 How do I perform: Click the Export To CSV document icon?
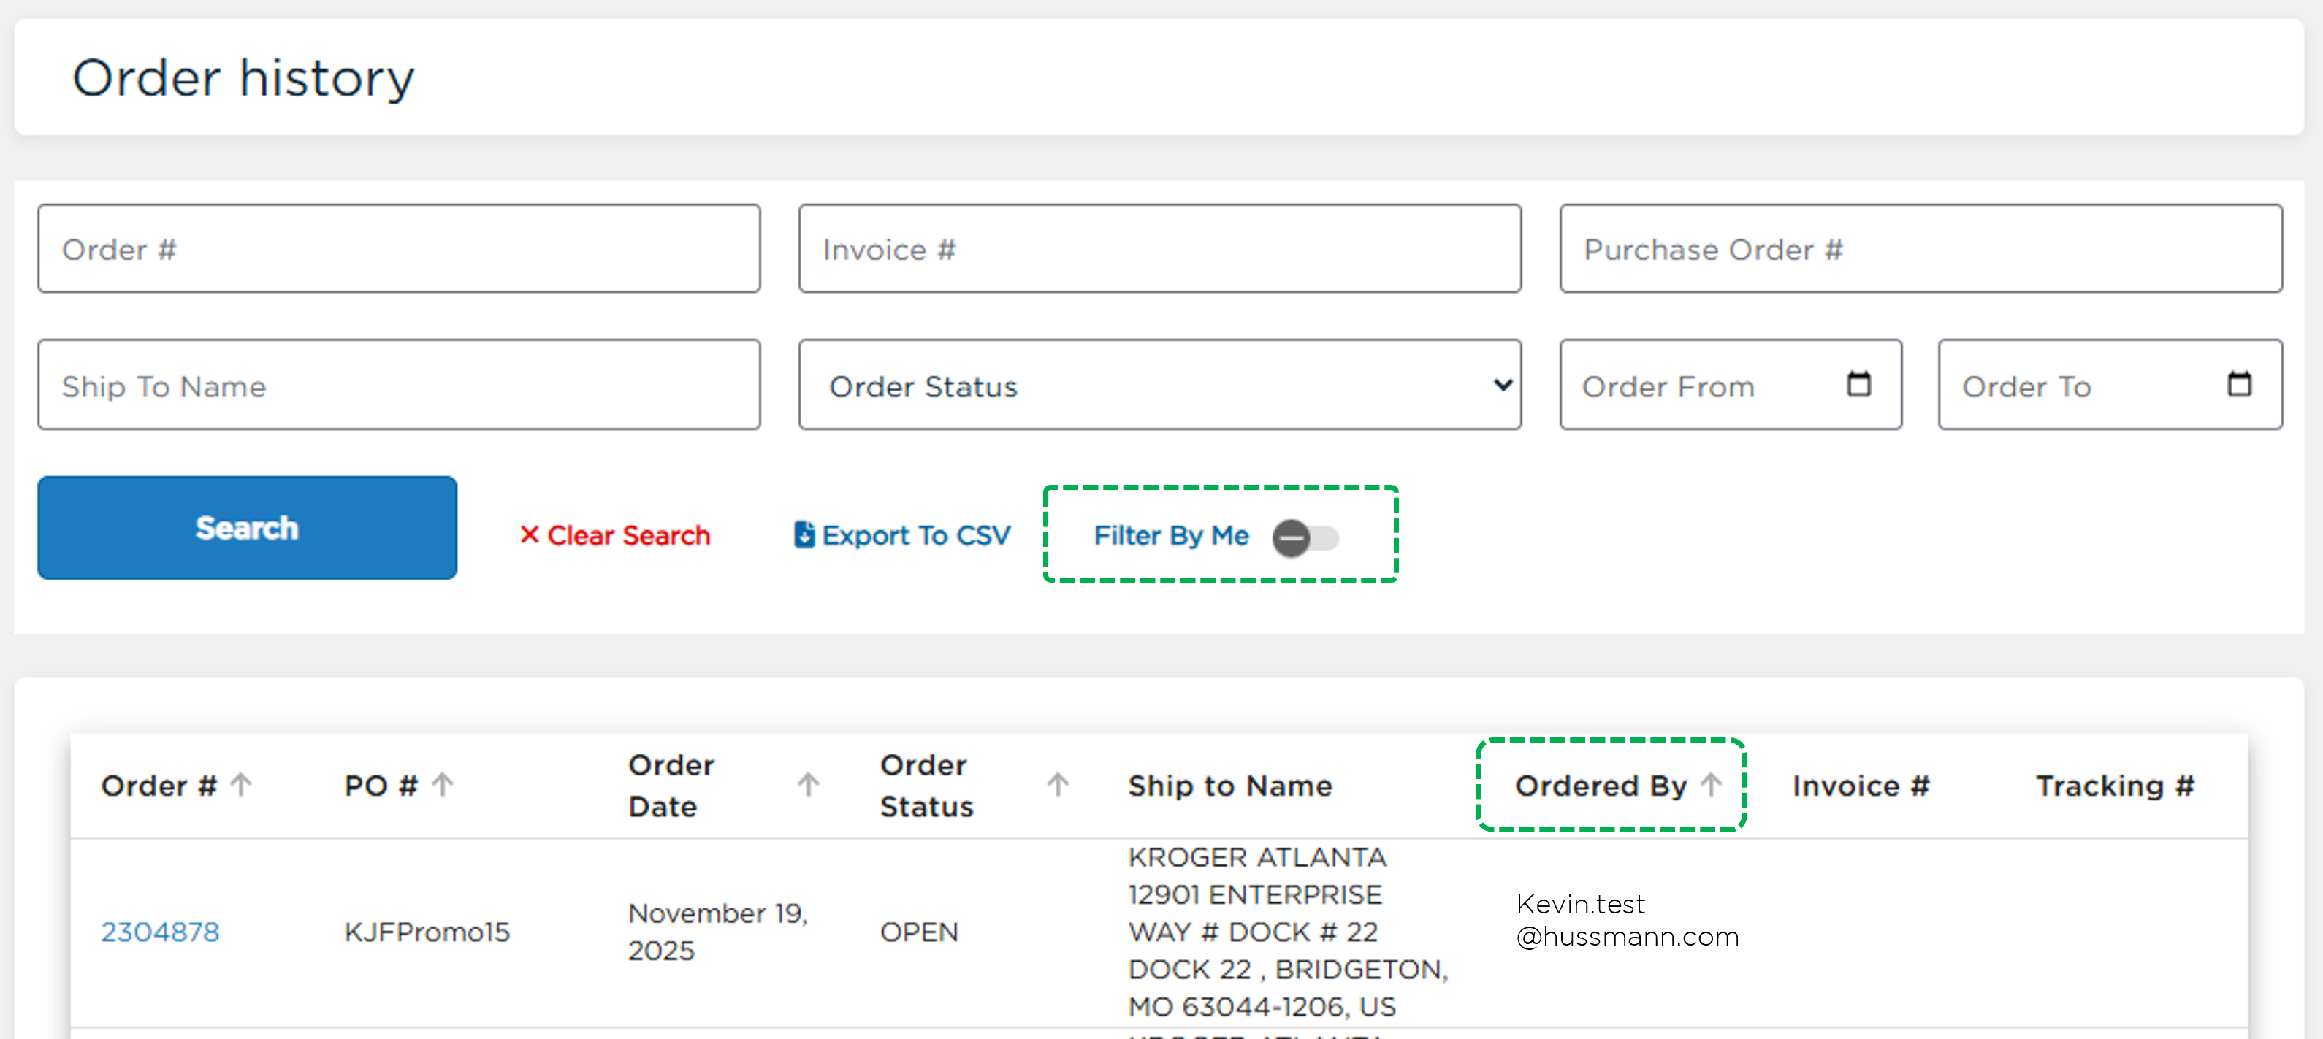pyautogui.click(x=804, y=534)
